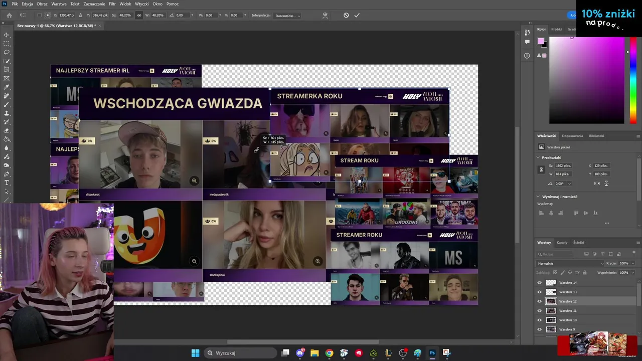
Task: Open the Interpolacja dropdown
Action: (287, 16)
